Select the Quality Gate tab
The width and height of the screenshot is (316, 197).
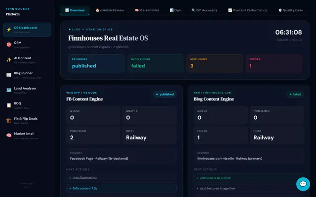(291, 10)
